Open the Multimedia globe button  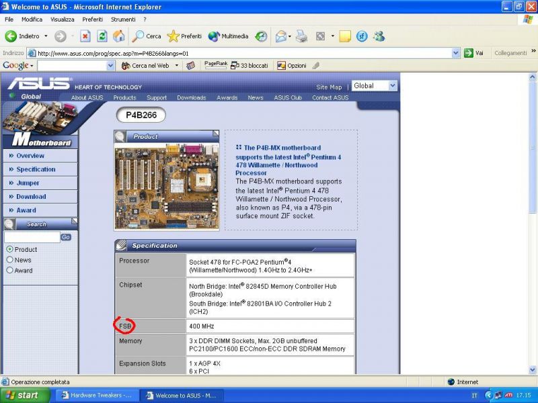pos(228,36)
